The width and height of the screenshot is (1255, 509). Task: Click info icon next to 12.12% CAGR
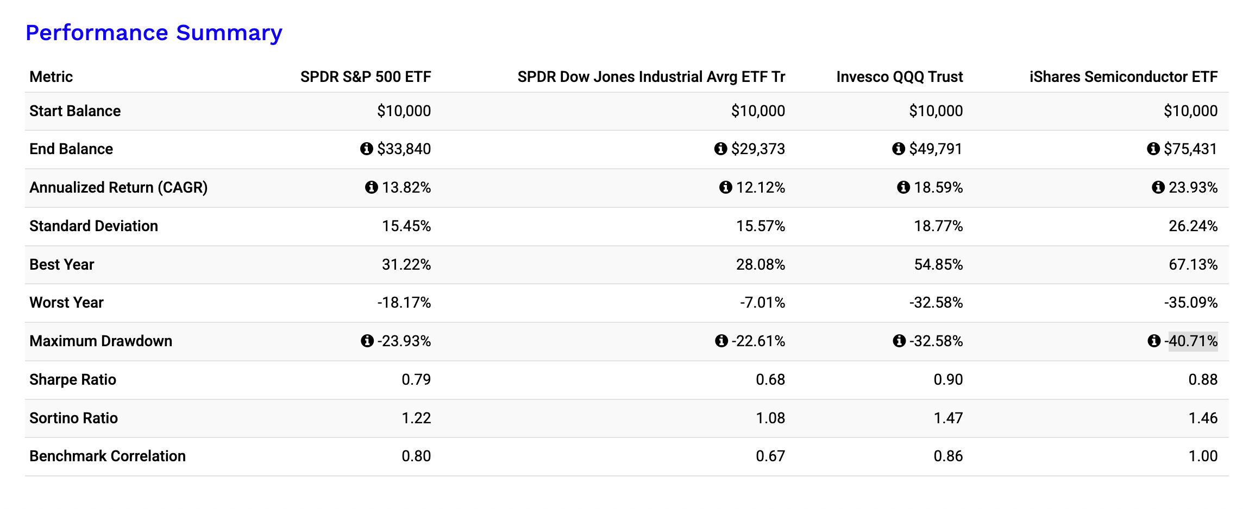pos(725,187)
